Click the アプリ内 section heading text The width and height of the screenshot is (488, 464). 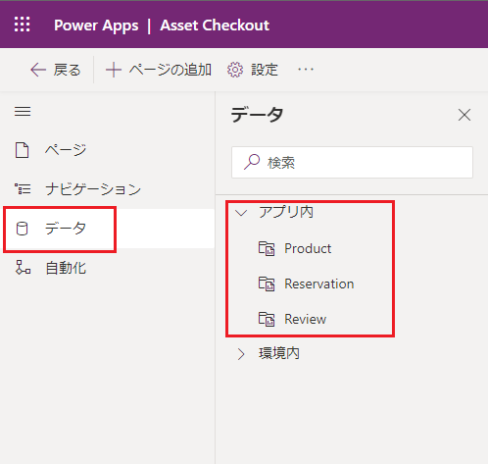coord(286,212)
